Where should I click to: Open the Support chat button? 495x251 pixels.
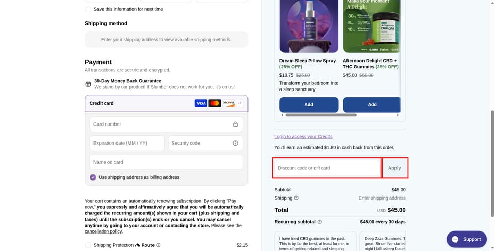coord(467,239)
